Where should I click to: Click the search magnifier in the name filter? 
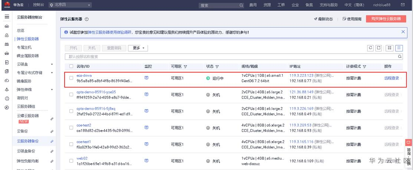pyautogui.click(x=400, y=57)
